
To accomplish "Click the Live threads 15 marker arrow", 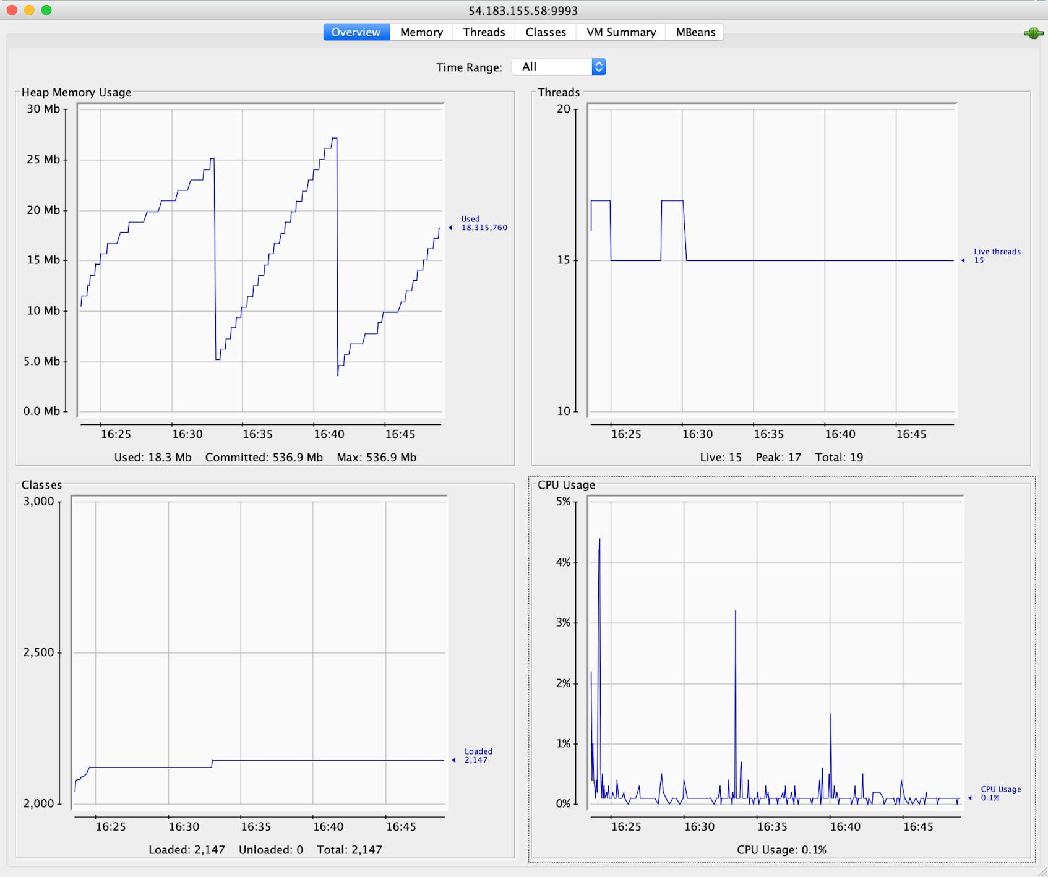I will [962, 261].
